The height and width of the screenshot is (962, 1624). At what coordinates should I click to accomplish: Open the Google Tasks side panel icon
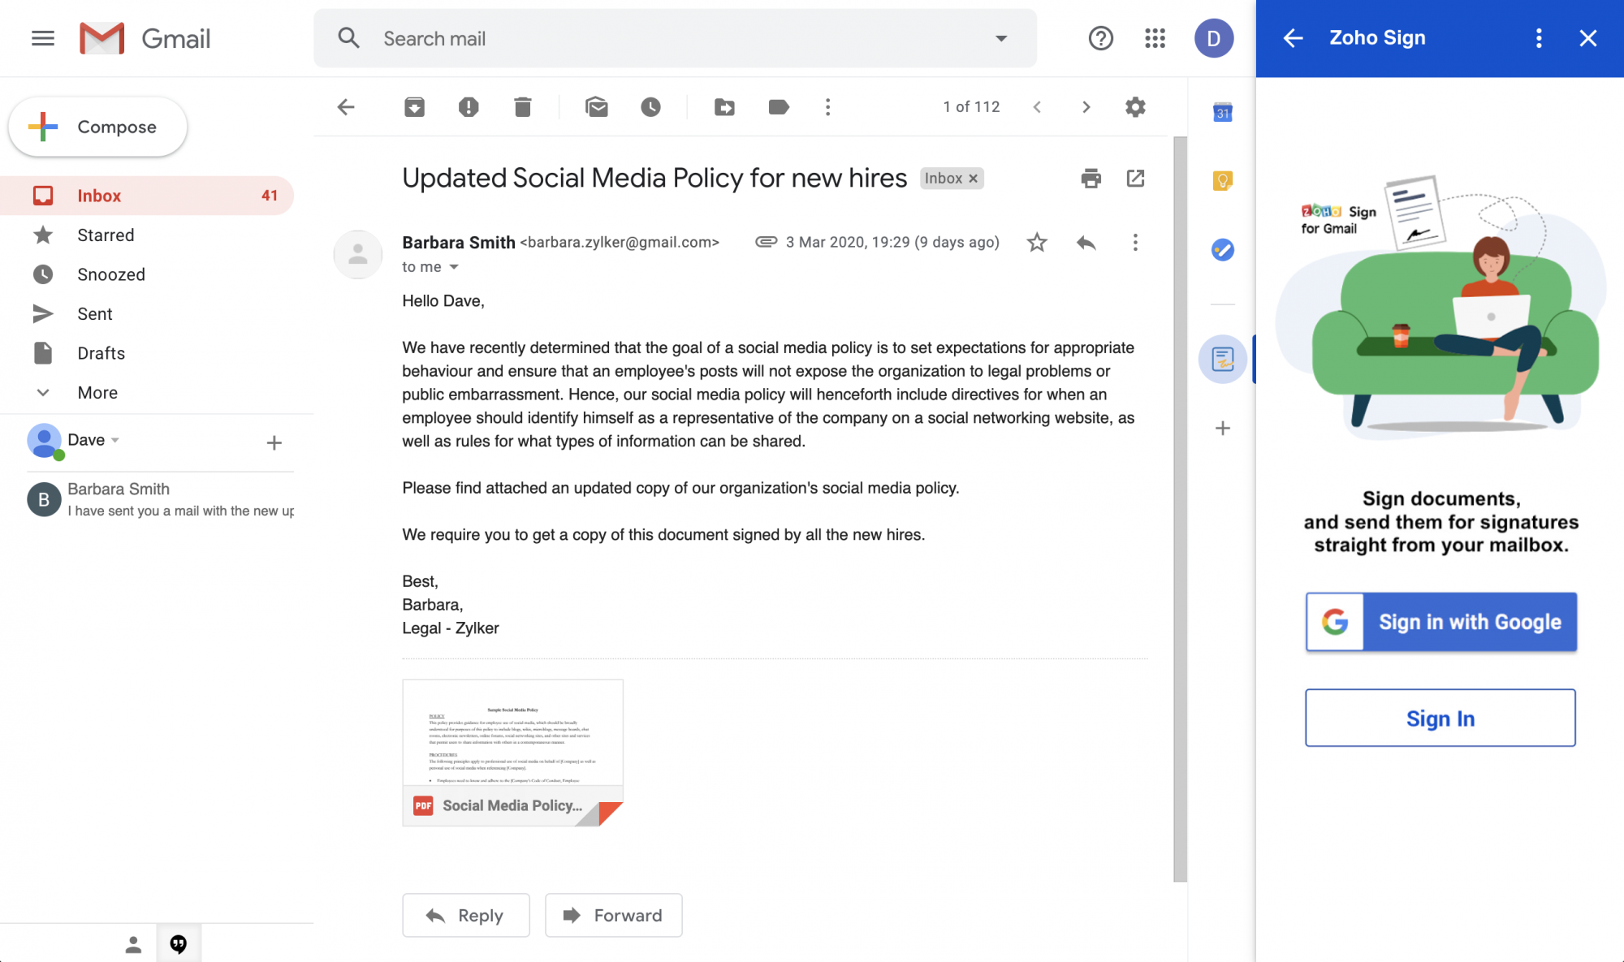click(1222, 250)
